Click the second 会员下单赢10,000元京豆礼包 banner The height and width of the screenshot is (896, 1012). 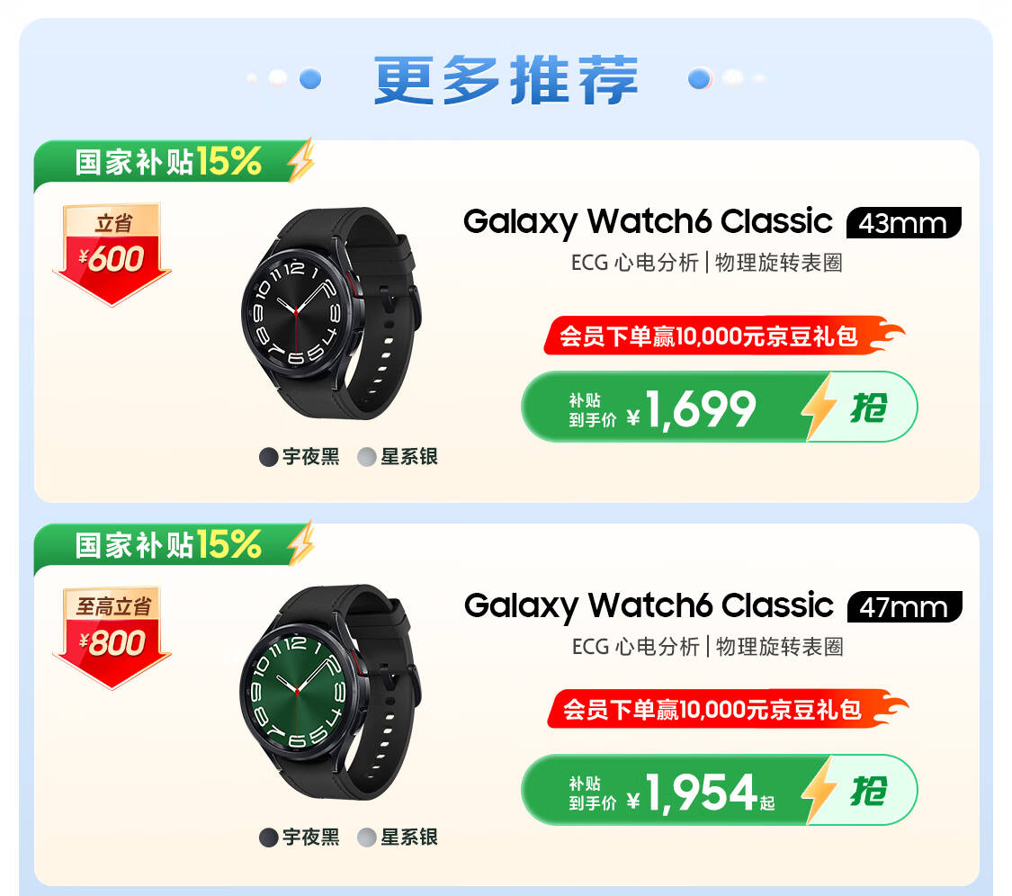727,709
